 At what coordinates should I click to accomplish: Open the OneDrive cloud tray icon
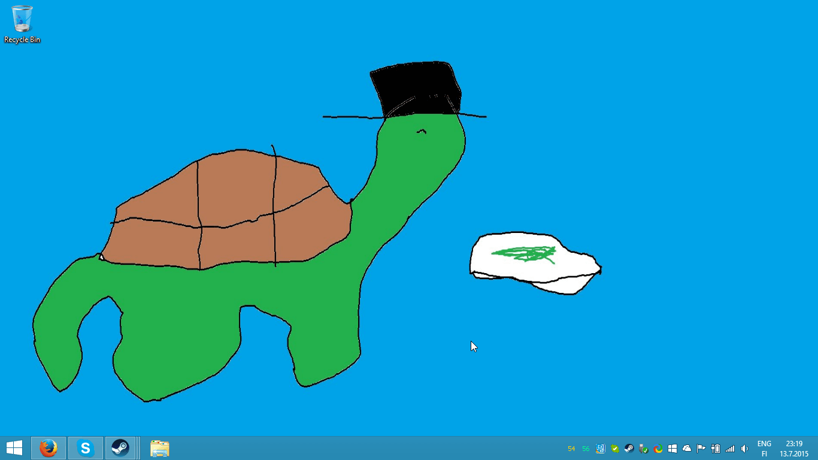pyautogui.click(x=687, y=449)
